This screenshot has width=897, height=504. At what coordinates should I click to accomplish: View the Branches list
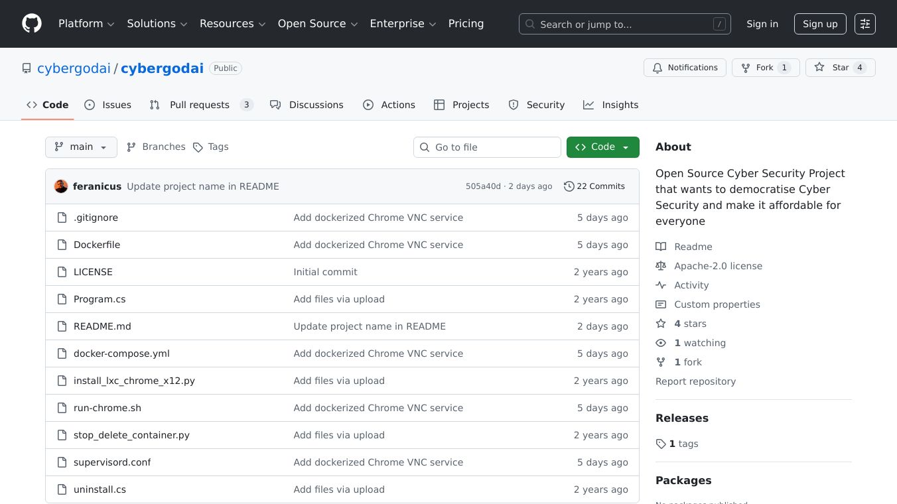156,147
